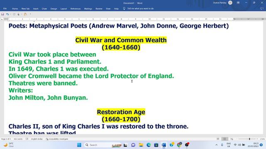Click the 'Restoration Age' heading

(x=121, y=112)
